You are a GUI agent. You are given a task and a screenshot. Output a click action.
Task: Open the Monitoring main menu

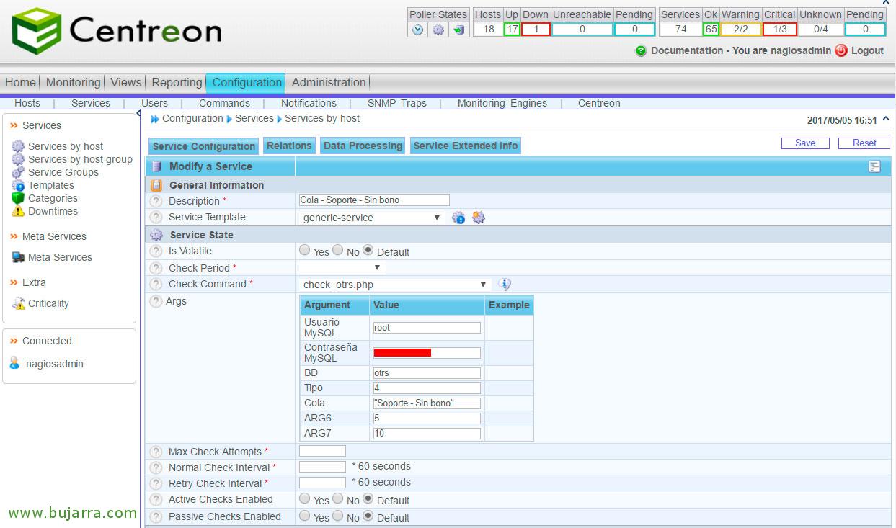[x=73, y=82]
